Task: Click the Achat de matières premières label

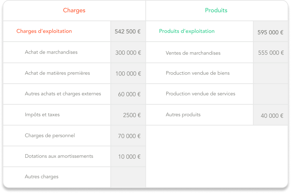Action: click(x=57, y=73)
